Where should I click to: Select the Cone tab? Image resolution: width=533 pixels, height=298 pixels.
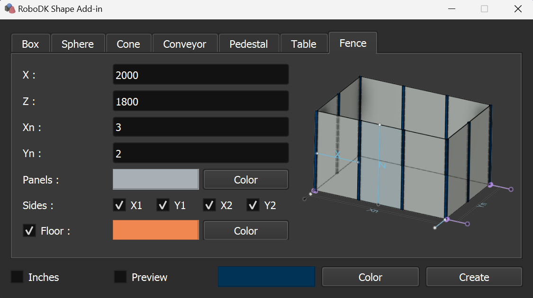(128, 44)
